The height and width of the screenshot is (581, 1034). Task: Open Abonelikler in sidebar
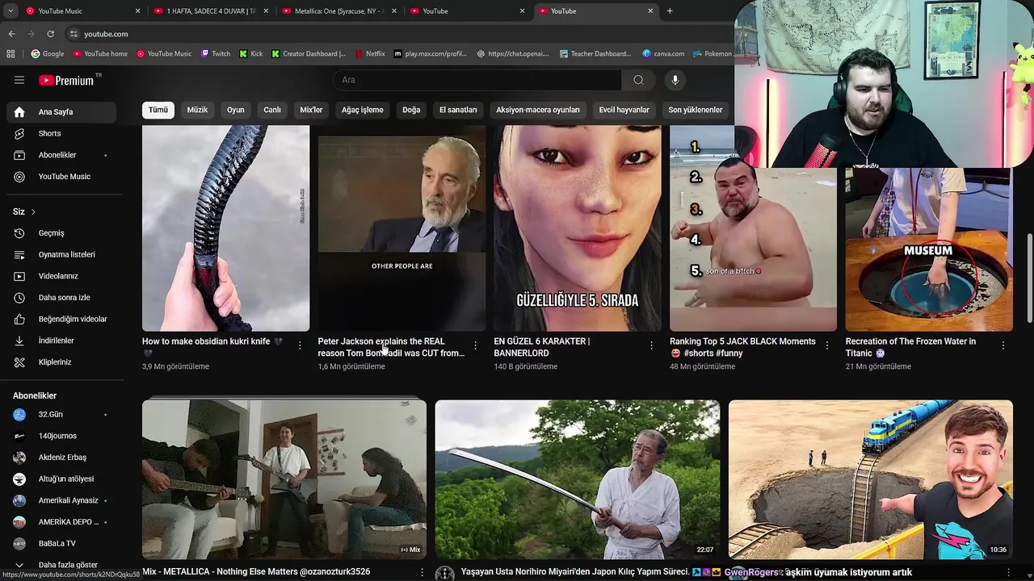(61, 155)
